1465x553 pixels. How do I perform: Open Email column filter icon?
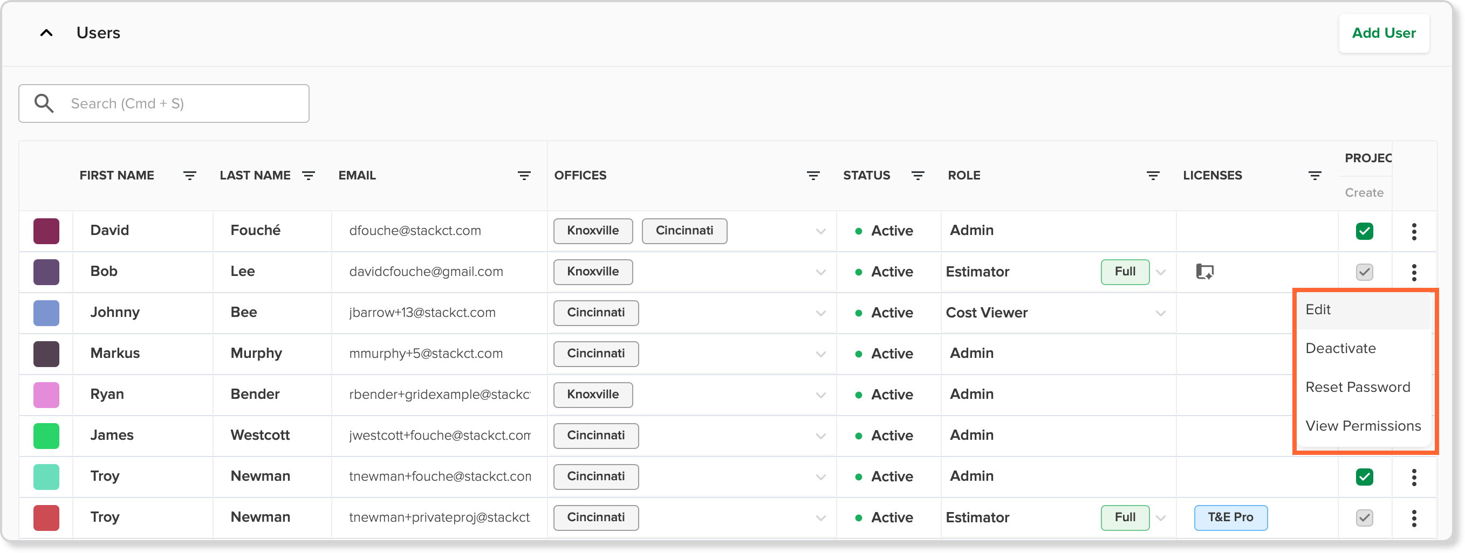(x=524, y=176)
